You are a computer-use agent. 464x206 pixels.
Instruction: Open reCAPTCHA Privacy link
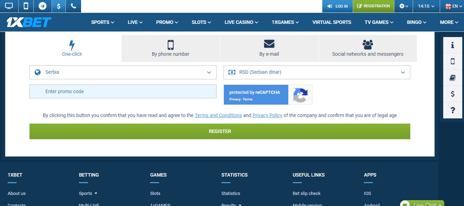[235, 99]
